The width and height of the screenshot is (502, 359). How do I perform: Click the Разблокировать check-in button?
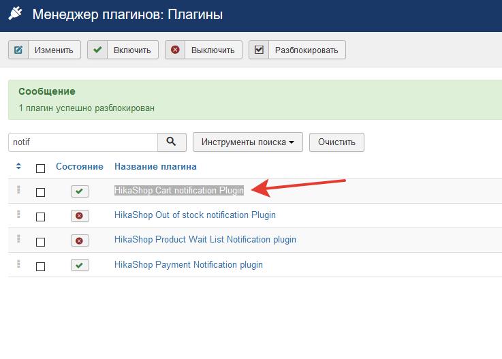(297, 50)
